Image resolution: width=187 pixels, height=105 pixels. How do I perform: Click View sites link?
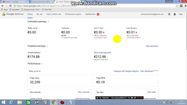(151, 92)
